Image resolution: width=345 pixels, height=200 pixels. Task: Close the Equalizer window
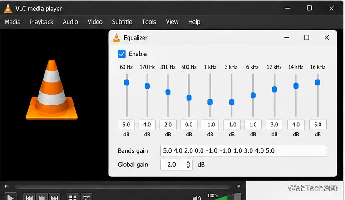[327, 38]
